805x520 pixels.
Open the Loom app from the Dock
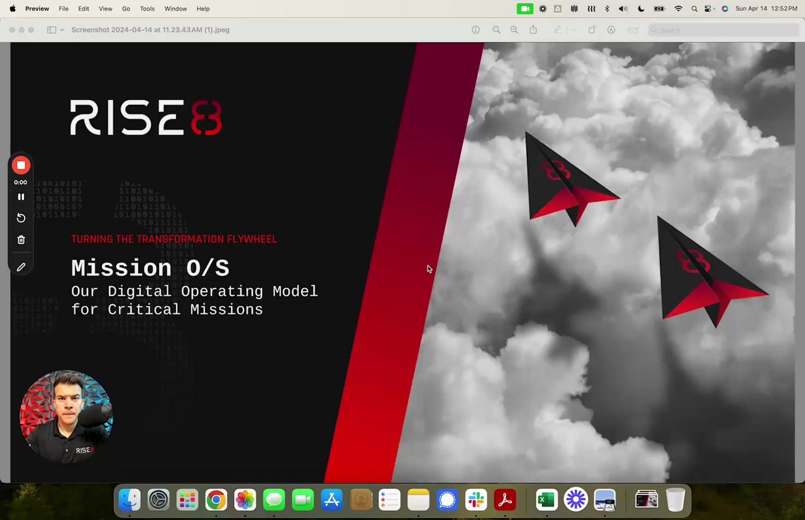[575, 500]
